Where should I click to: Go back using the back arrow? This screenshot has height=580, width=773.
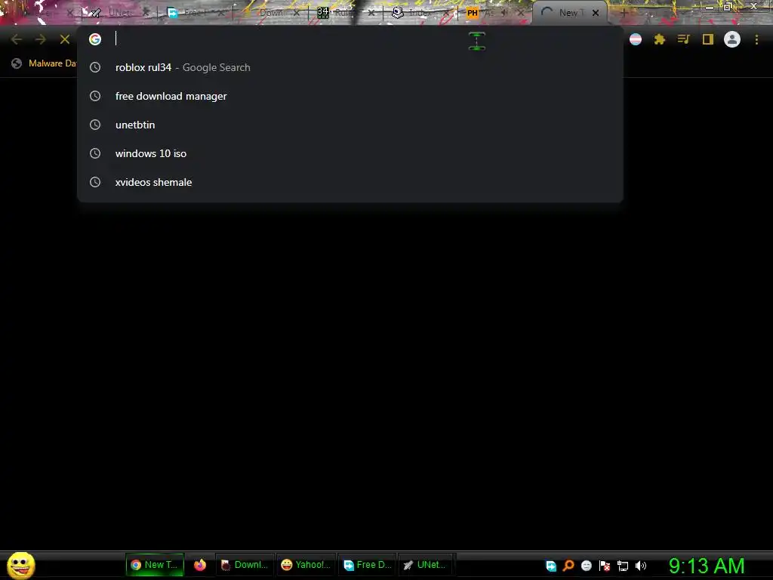pos(17,39)
